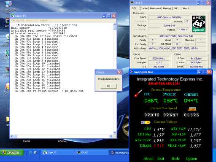This screenshot has height=162, width=216.
Task: Click the fan speed counter 05625
Action: point(192,115)
